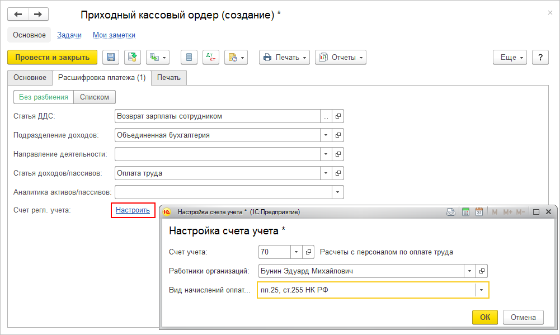Open the Вид начислений оплаты dropdown arrow
This screenshot has width=560, height=335.
tap(482, 290)
